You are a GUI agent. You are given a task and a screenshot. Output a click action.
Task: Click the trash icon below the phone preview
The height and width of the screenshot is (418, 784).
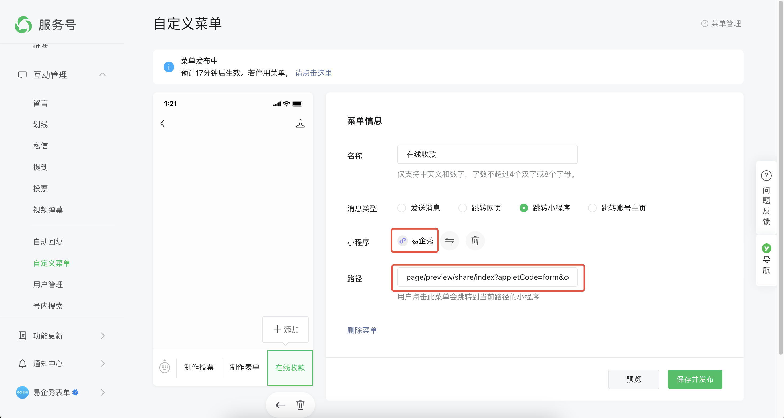point(300,405)
